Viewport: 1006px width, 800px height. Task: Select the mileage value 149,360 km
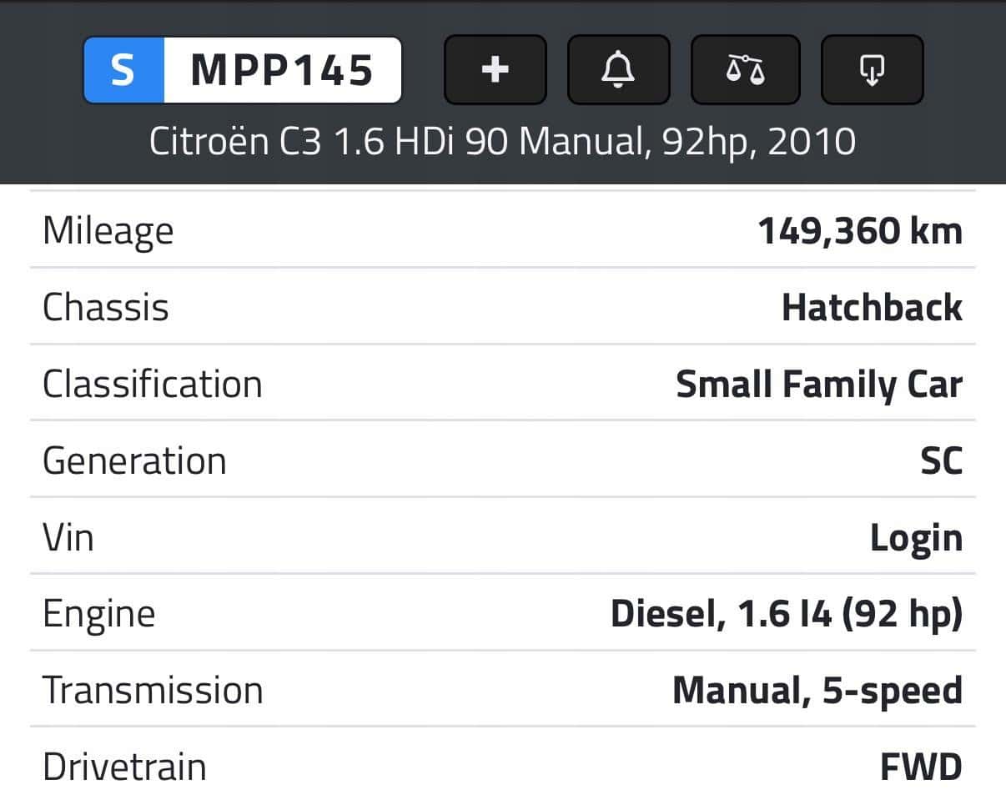click(x=860, y=231)
